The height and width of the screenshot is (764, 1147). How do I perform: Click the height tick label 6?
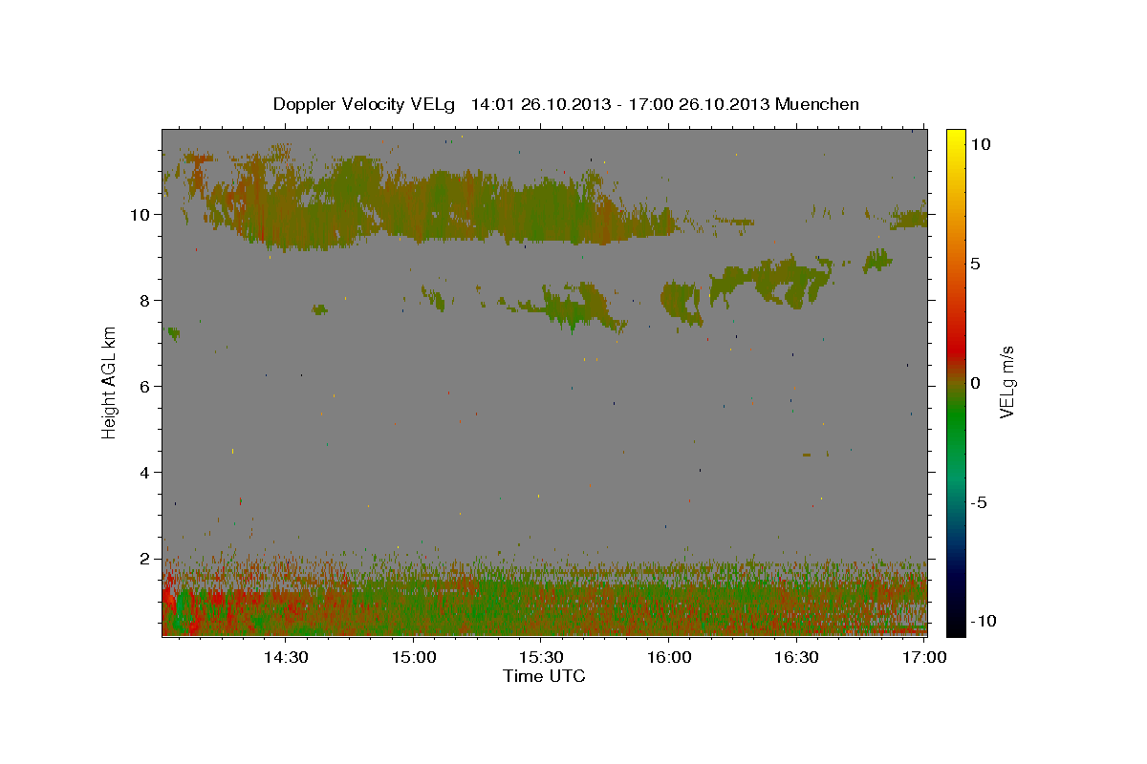145,387
